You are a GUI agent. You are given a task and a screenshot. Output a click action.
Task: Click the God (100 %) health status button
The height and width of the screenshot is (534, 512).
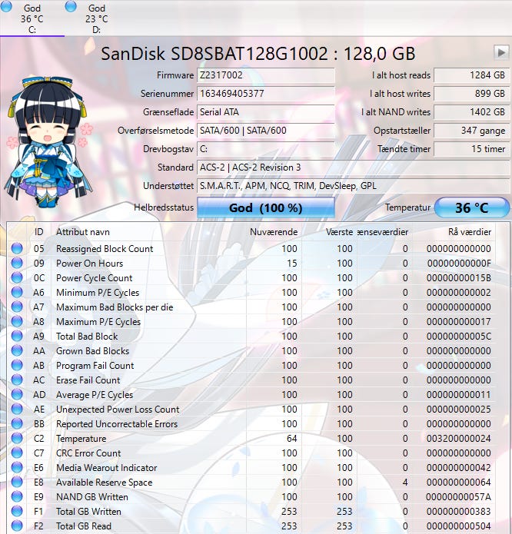[x=266, y=207]
